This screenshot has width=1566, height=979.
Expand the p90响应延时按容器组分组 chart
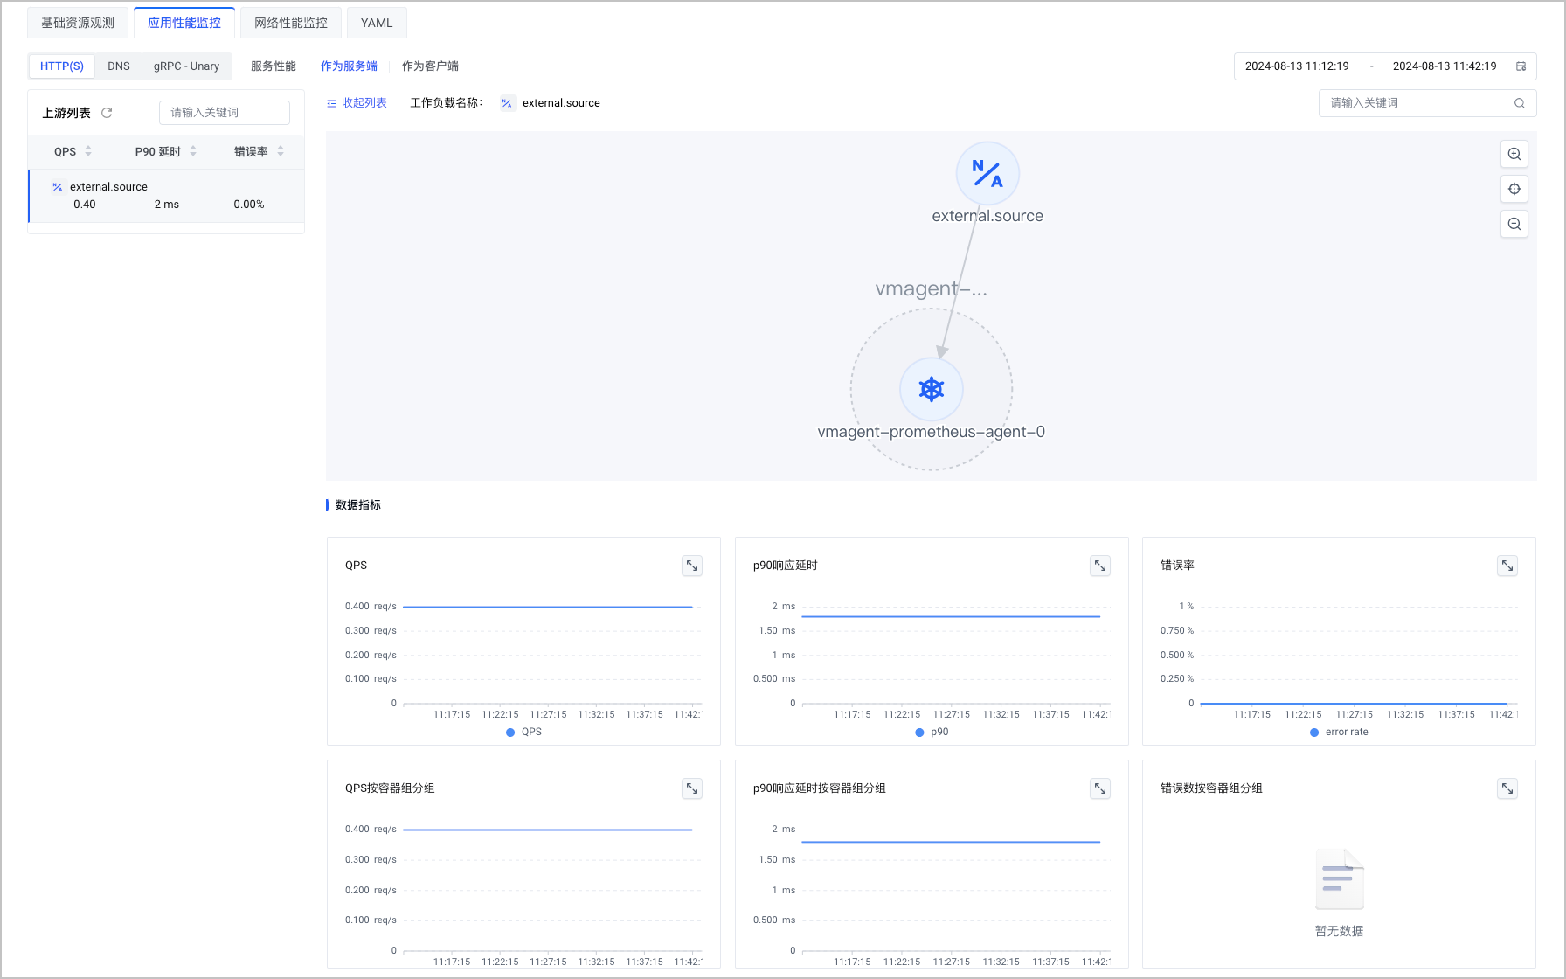pyautogui.click(x=1100, y=788)
